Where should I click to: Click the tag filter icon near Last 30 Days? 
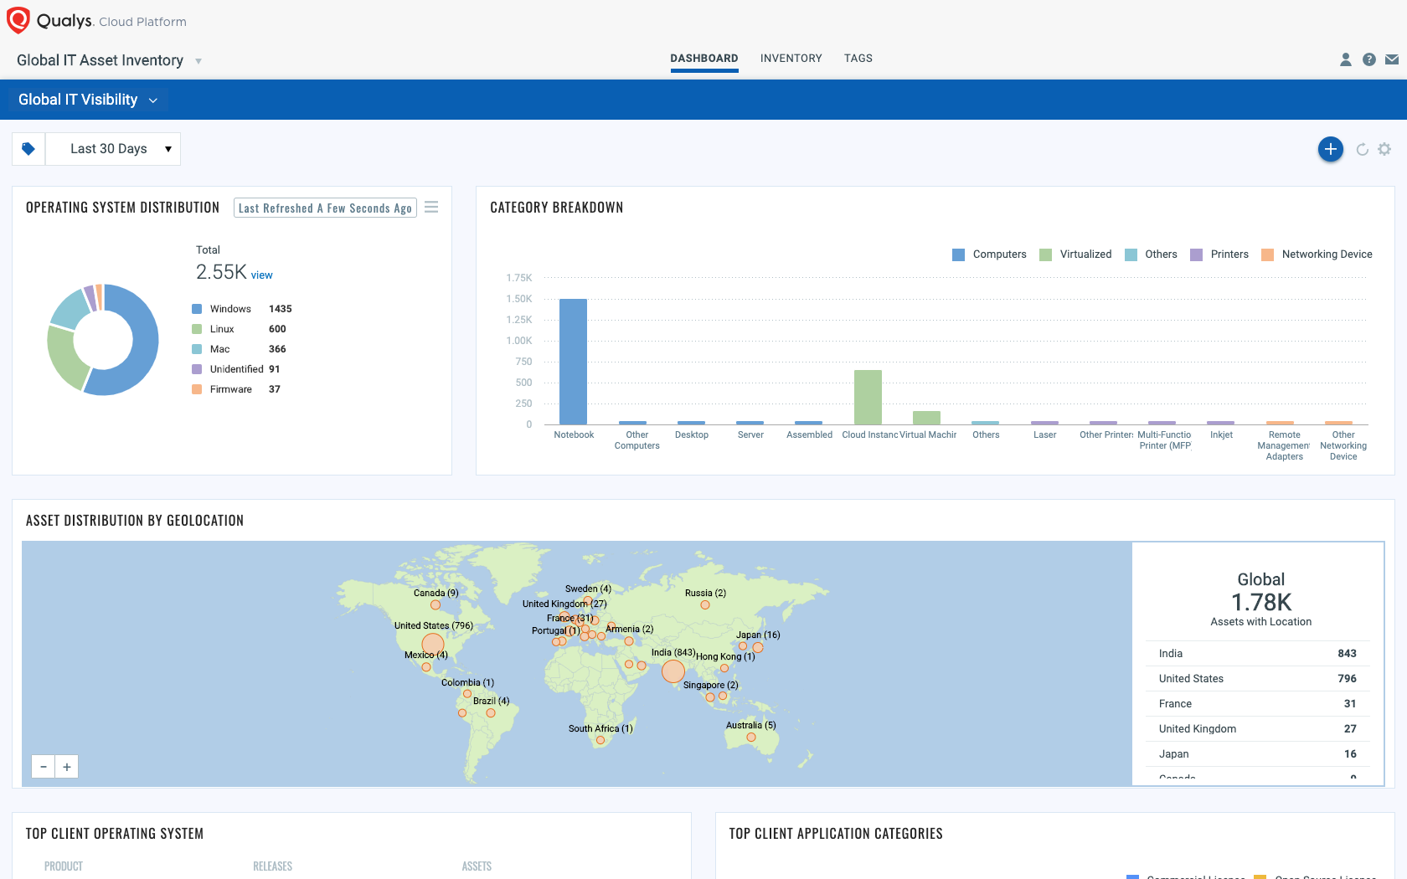[x=28, y=148]
